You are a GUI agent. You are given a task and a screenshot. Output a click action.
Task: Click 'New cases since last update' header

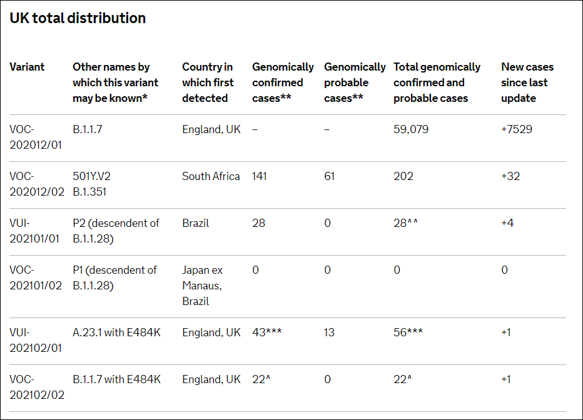click(527, 82)
